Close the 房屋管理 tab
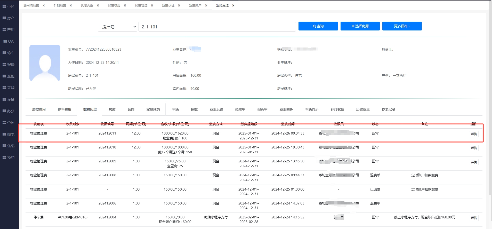Image resolution: width=492 pixels, height=229 pixels. [152, 5]
